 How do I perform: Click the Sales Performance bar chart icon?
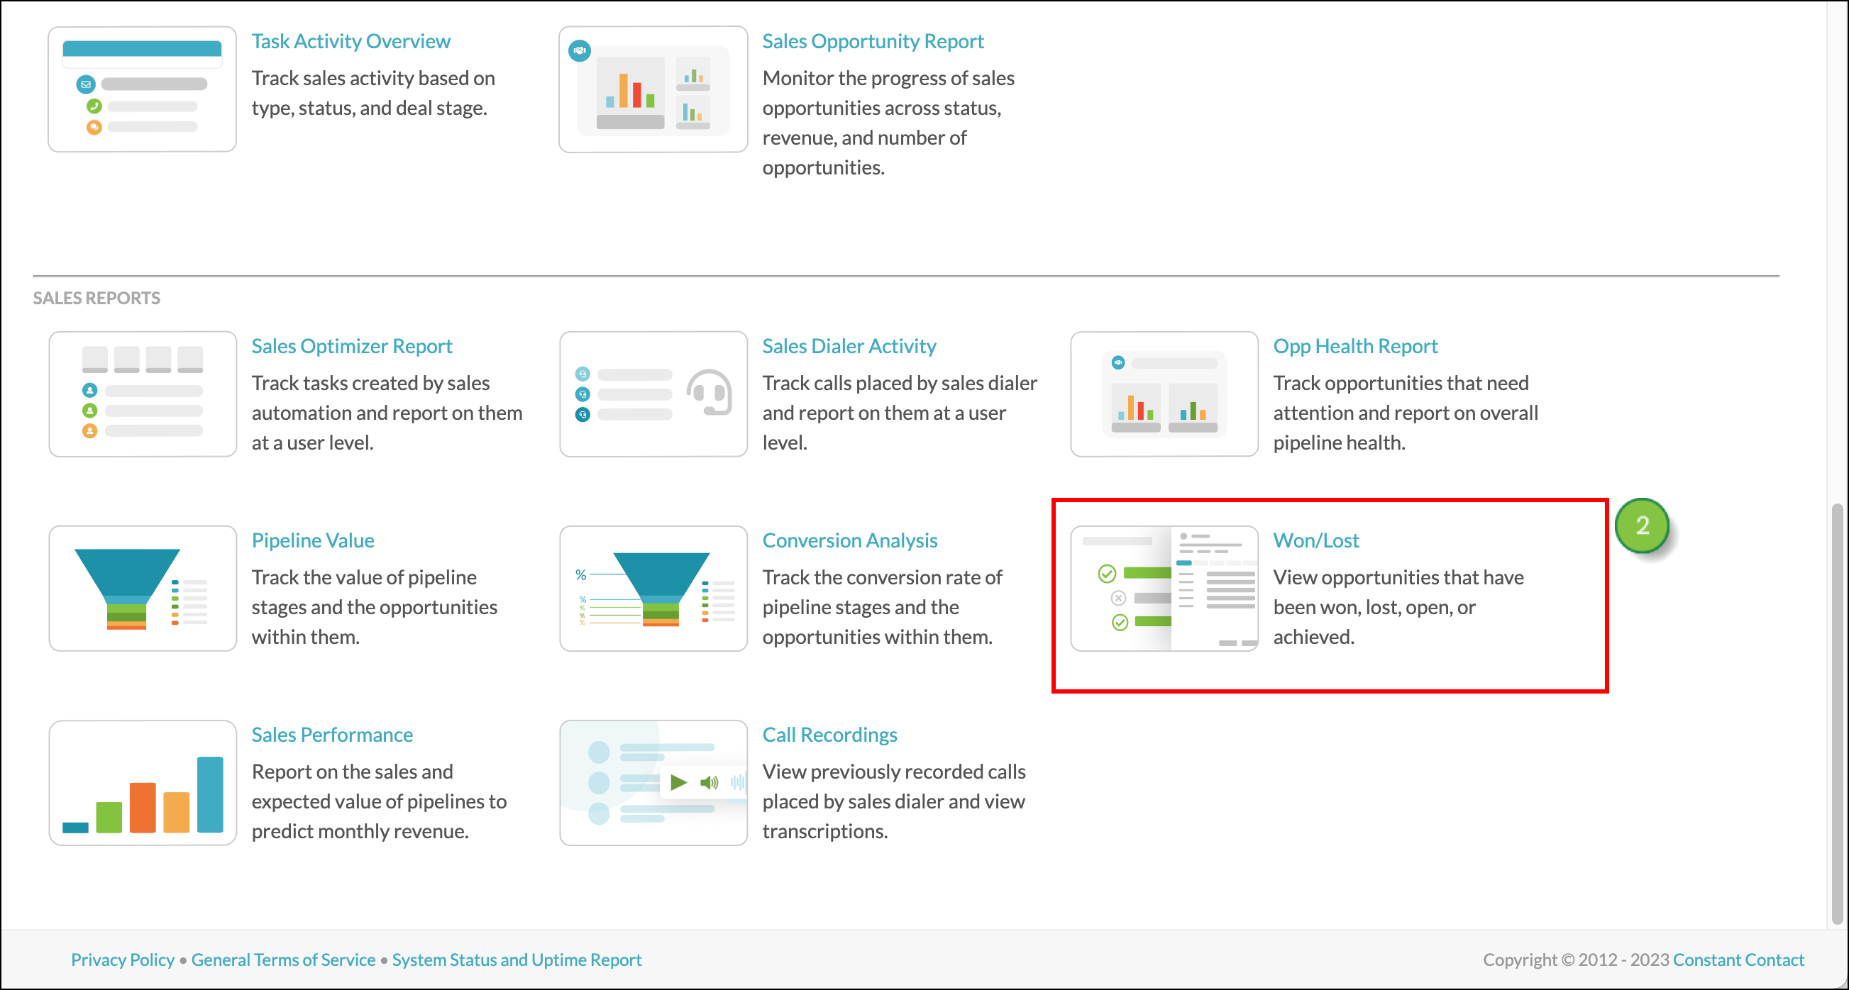[x=142, y=783]
